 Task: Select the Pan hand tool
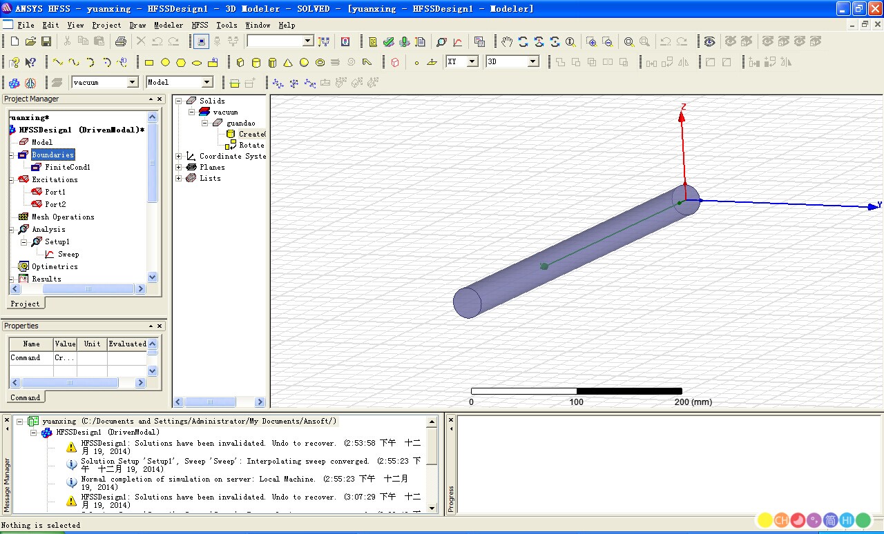(507, 41)
